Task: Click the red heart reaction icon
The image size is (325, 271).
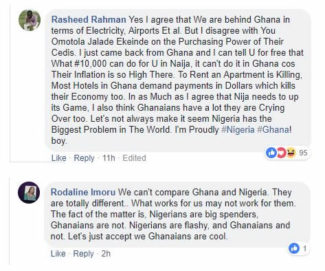Action: 281,153
